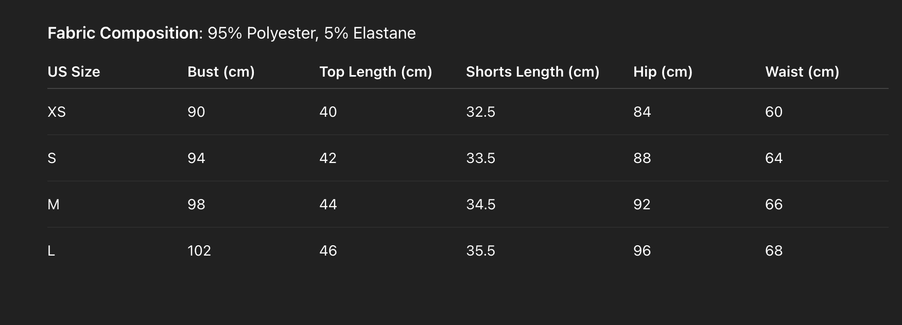Click the hip value 92

click(642, 204)
